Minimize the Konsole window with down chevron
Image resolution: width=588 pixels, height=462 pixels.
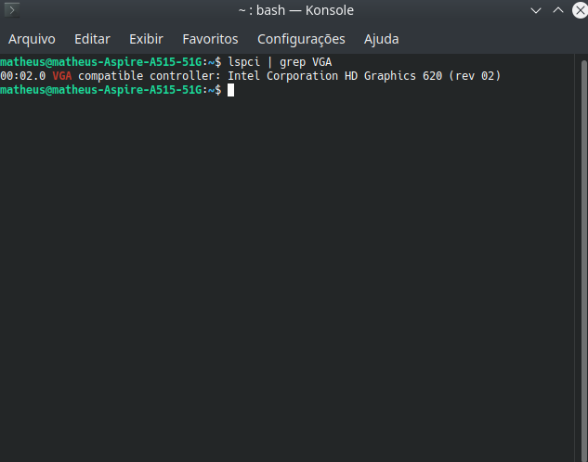point(536,10)
